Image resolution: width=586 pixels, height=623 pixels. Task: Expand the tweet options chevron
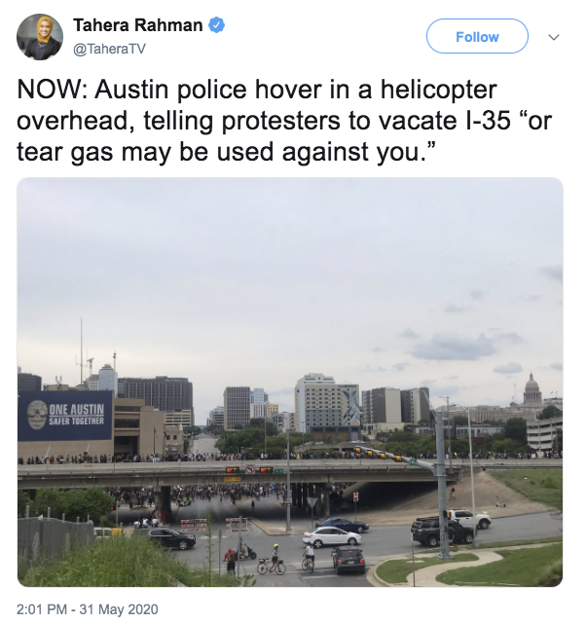(554, 37)
